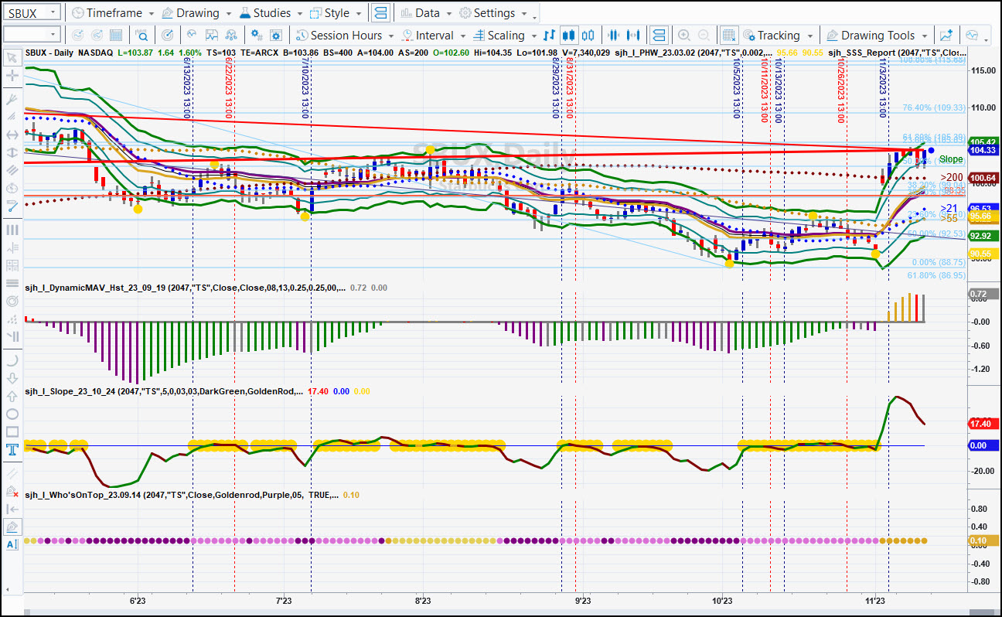Select the Text drawing tool
The image size is (1002, 617).
12,449
